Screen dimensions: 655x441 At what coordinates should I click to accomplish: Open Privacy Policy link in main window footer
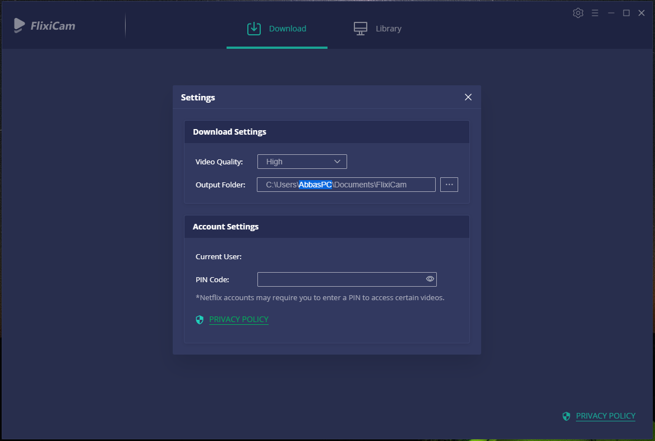point(606,416)
